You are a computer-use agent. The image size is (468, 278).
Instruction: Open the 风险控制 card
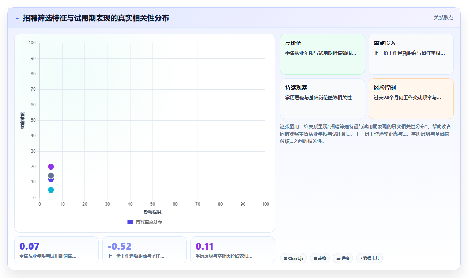pos(411,99)
